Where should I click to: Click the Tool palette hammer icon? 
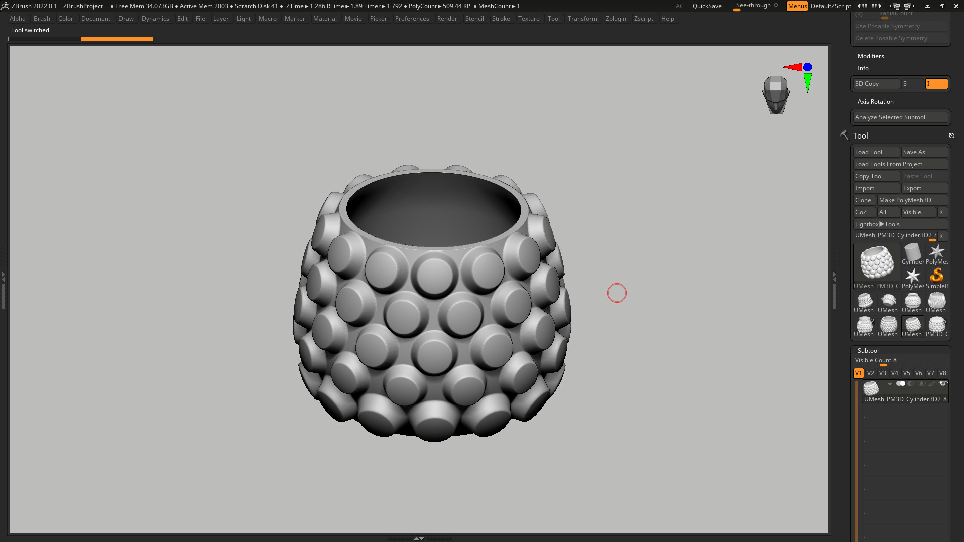pyautogui.click(x=844, y=135)
